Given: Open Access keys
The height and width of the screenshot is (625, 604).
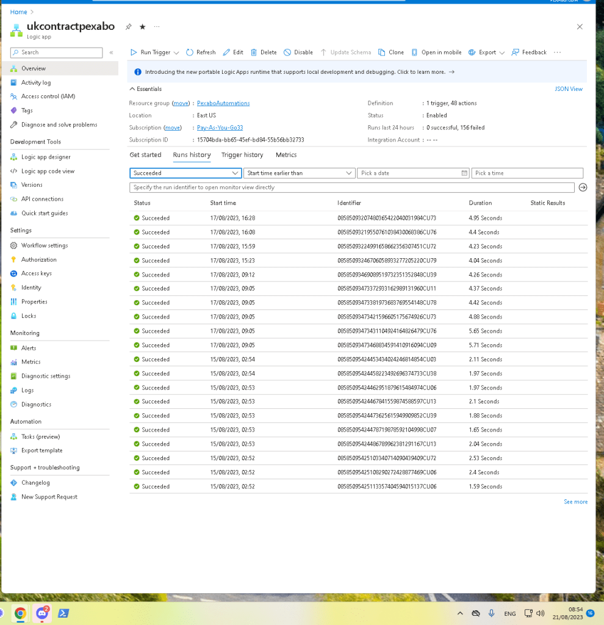Looking at the screenshot, I should (x=36, y=273).
